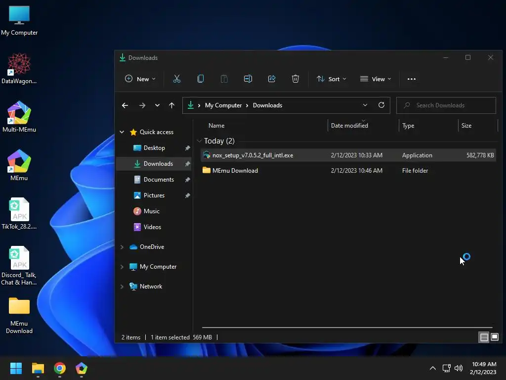Open the three-dots See more menu
The width and height of the screenshot is (506, 380).
coord(412,79)
